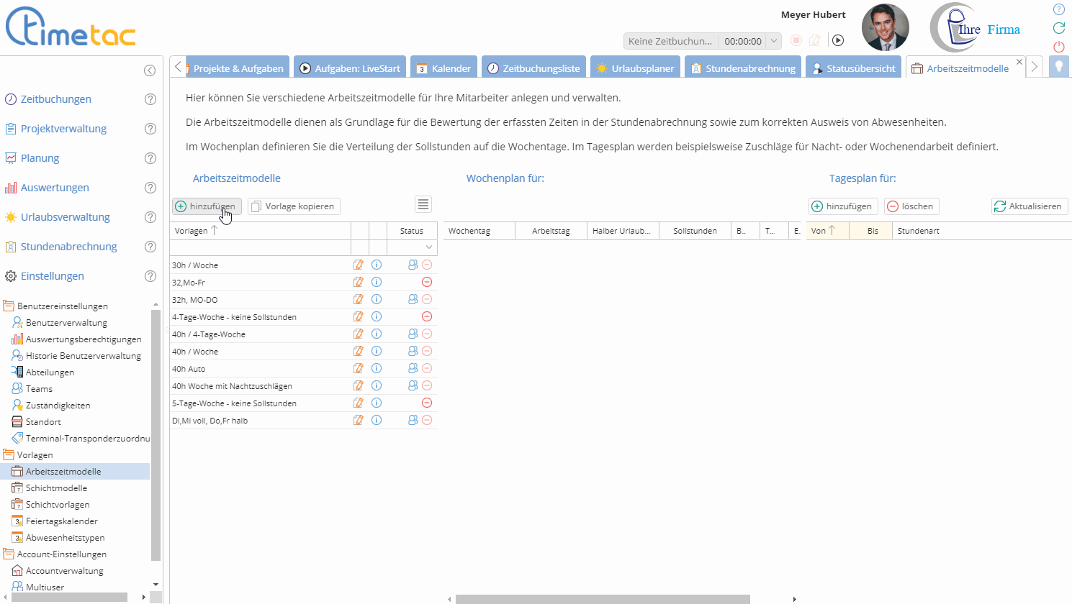Image resolution: width=1072 pixels, height=604 pixels.
Task: Open the Stundenabrechnung tab
Action: pyautogui.click(x=743, y=68)
